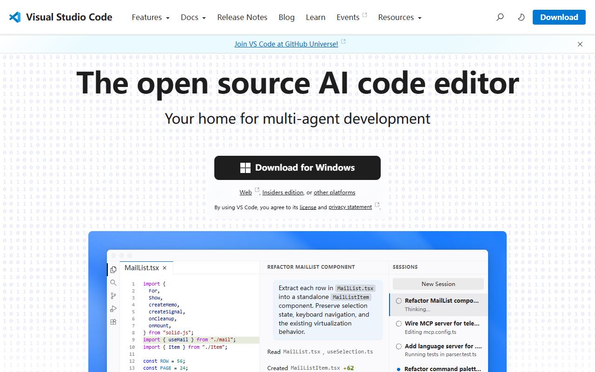Click the New Session button in Sessions panel
Viewport: 595px width, 372px height.
tap(438, 284)
